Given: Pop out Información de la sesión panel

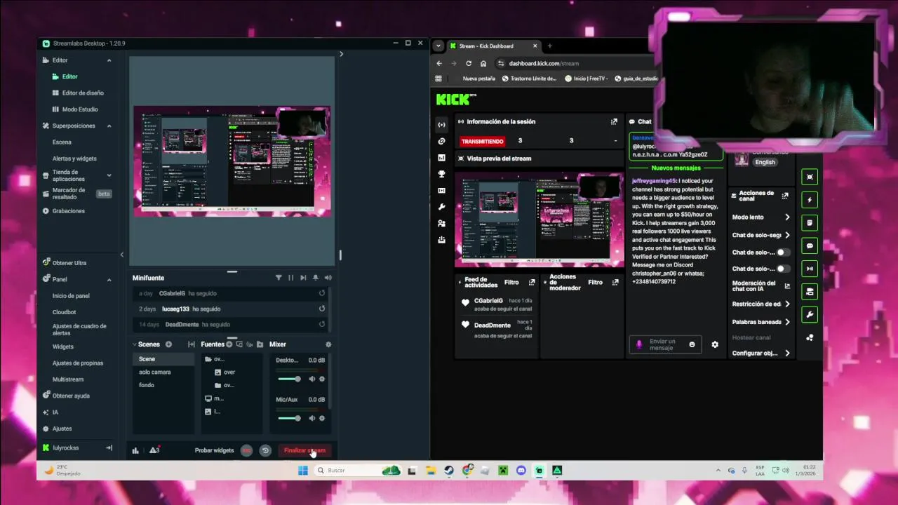Looking at the screenshot, I should pyautogui.click(x=614, y=121).
